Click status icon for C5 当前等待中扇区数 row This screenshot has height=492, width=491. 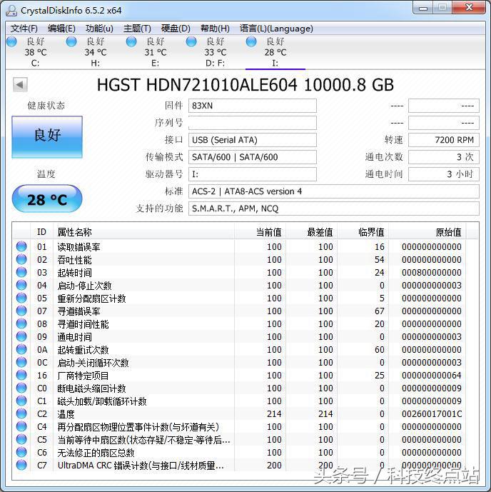click(x=21, y=439)
